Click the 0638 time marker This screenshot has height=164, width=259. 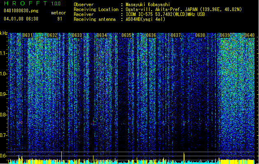[x=200, y=35]
